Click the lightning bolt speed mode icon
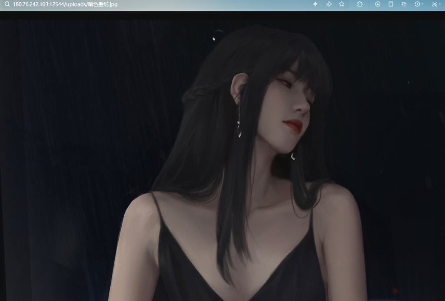 pyautogui.click(x=315, y=4)
